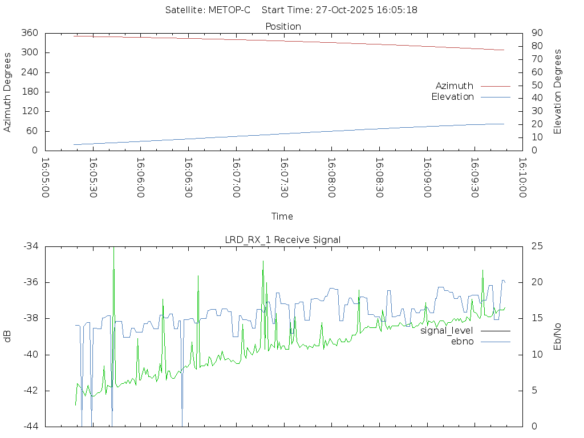Click the "Azimuth Degrees" axis label
The width and height of the screenshot is (584, 438).
(x=7, y=92)
